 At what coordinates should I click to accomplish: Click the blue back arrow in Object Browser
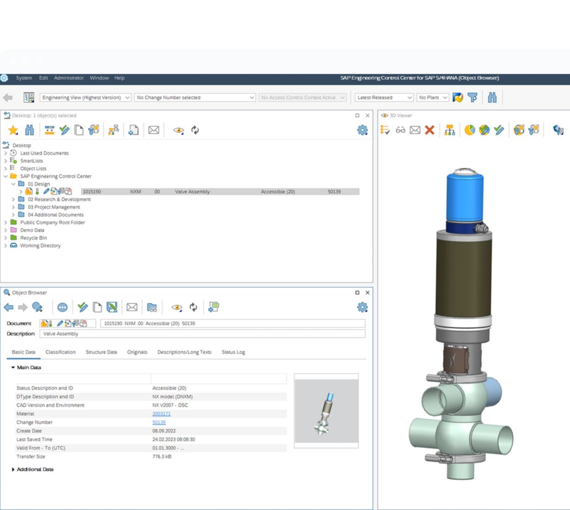point(8,307)
